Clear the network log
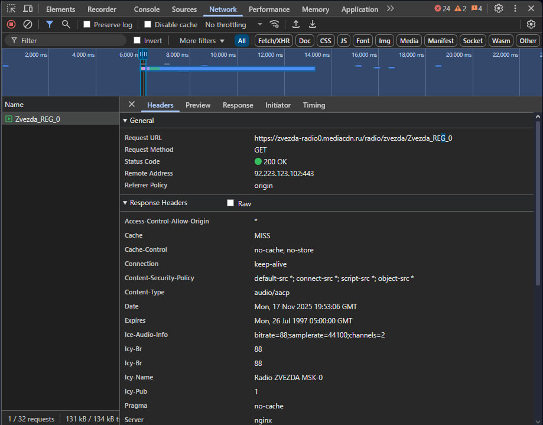The image size is (543, 425). [28, 24]
